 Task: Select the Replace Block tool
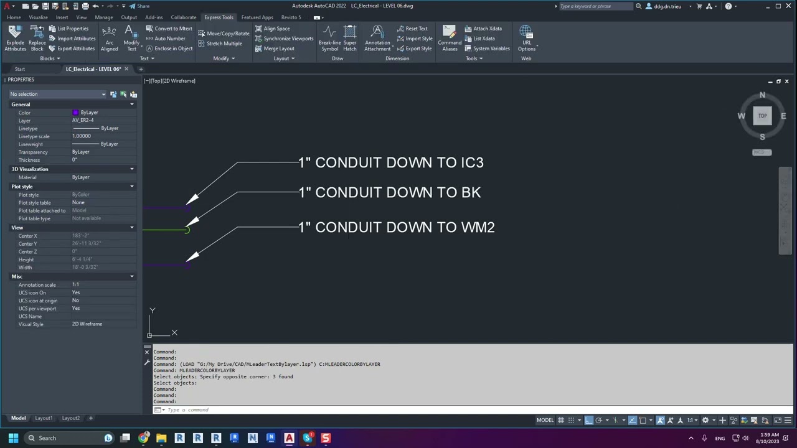coord(37,39)
